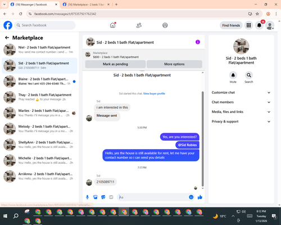
Task: Open ArriAnna conversation
Action: [39, 176]
